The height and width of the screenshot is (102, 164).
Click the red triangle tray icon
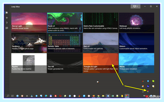143,81
